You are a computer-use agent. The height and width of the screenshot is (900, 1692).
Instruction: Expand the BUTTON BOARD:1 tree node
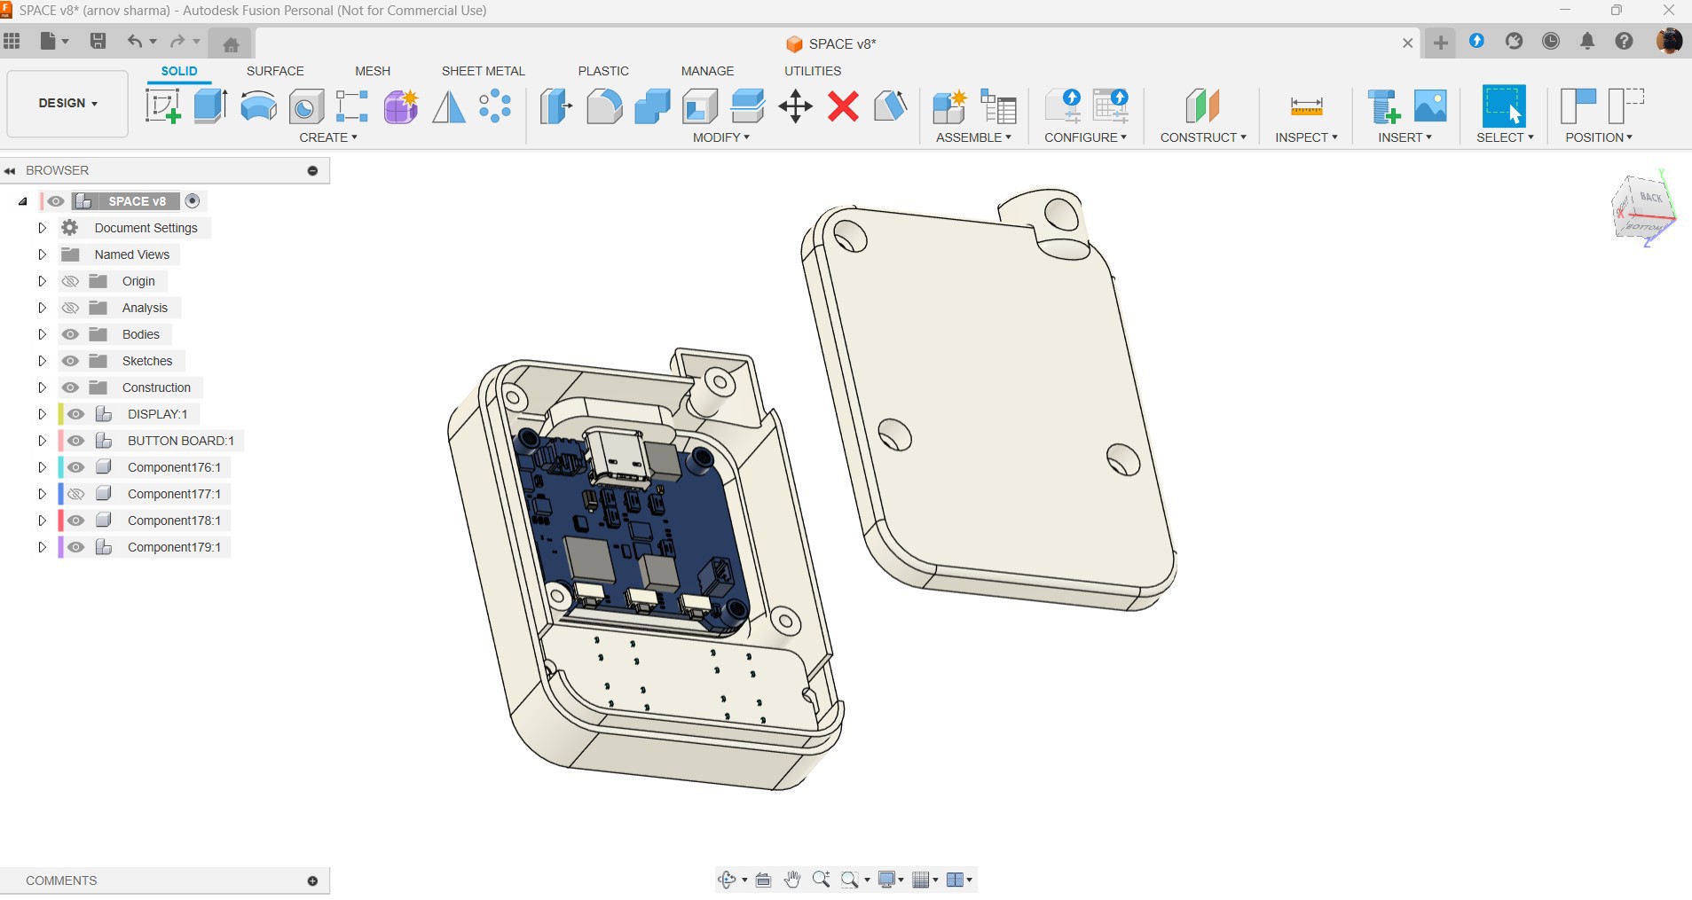[42, 441]
